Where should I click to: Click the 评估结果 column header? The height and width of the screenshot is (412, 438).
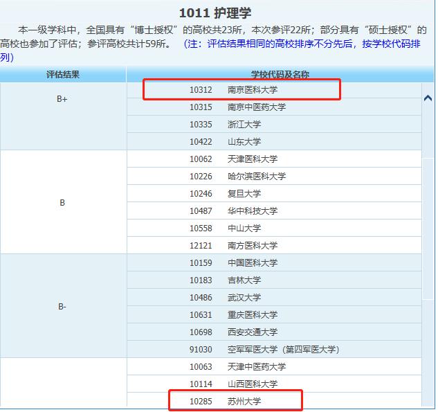click(x=63, y=74)
